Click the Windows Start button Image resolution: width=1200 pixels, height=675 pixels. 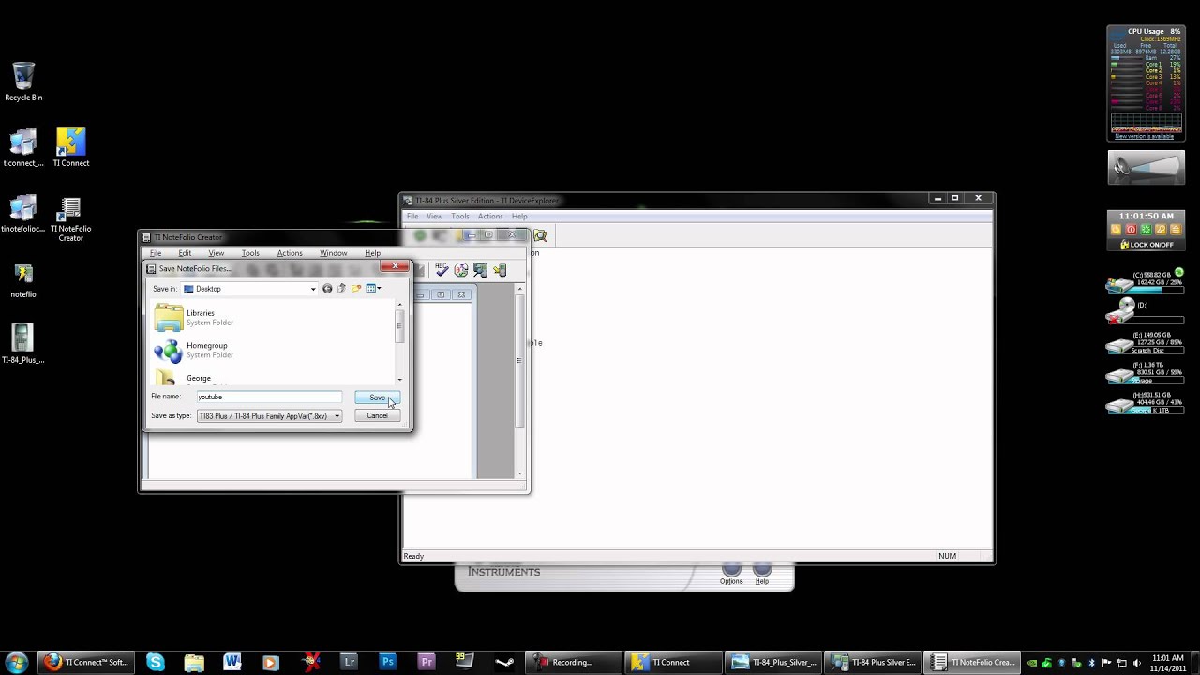click(x=17, y=663)
